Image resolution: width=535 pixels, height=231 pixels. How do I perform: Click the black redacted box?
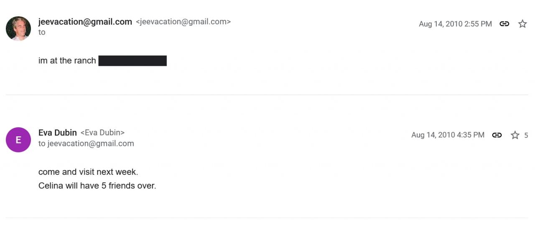tap(132, 61)
